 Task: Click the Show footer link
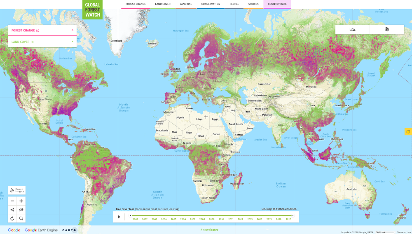pos(209,230)
